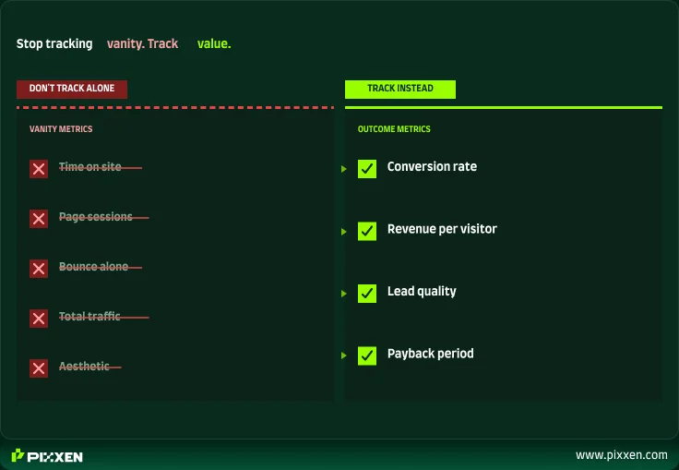Screen dimensions: 679x470
Task: Click the red X beside Total traffic
Action: point(39,319)
